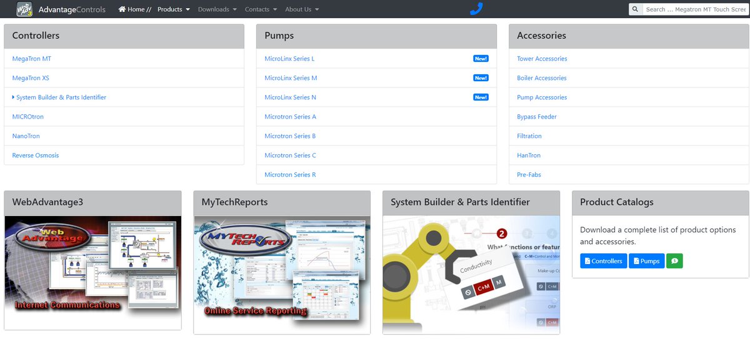Screen dimensions: 750x339
Task: Open the MICROtron controller link
Action: (28, 117)
